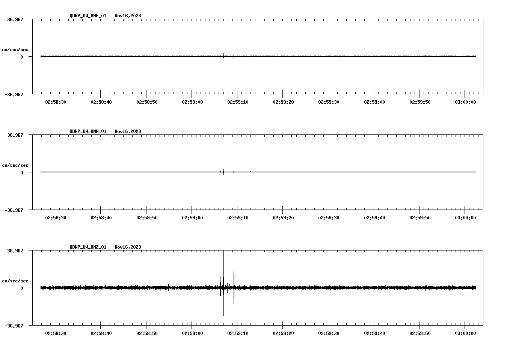Click the 02:59:20 time label under the HNZ plot

pos(283,333)
